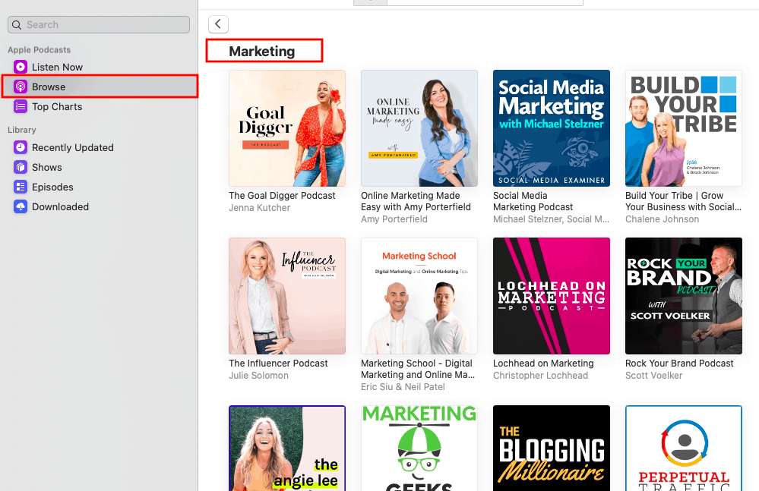Open the angie lee podcast artwork
The width and height of the screenshot is (759, 491).
point(287,448)
